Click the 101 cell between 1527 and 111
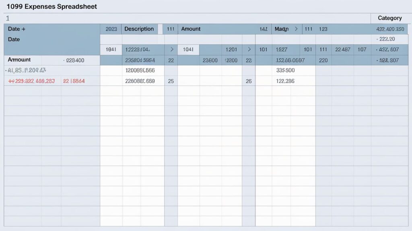412x231 pixels. click(x=308, y=49)
